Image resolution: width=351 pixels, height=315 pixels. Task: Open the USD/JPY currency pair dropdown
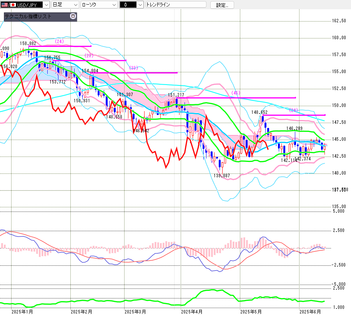47,5
